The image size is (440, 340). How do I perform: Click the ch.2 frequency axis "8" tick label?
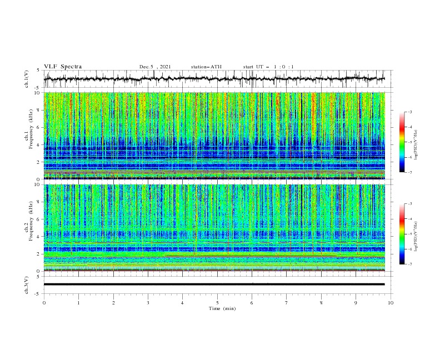pyautogui.click(x=39, y=202)
